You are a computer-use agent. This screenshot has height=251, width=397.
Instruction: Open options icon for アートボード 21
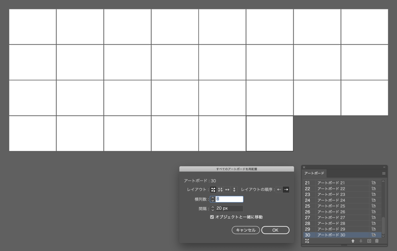point(374,183)
